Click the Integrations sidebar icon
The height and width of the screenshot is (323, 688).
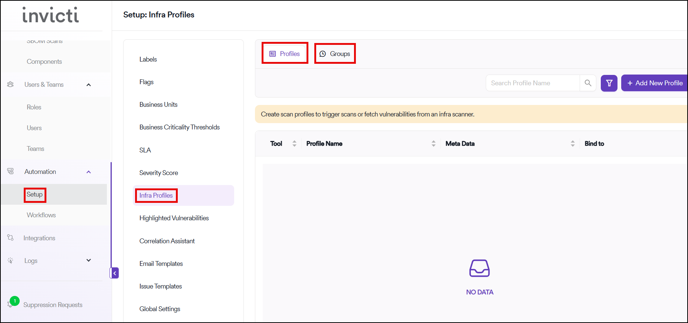tap(10, 238)
